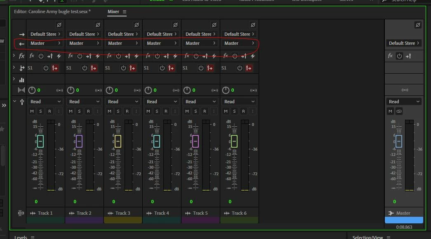Open Track 4 automation Read dropdown
Viewport: 431px width, 239px height.
162,102
